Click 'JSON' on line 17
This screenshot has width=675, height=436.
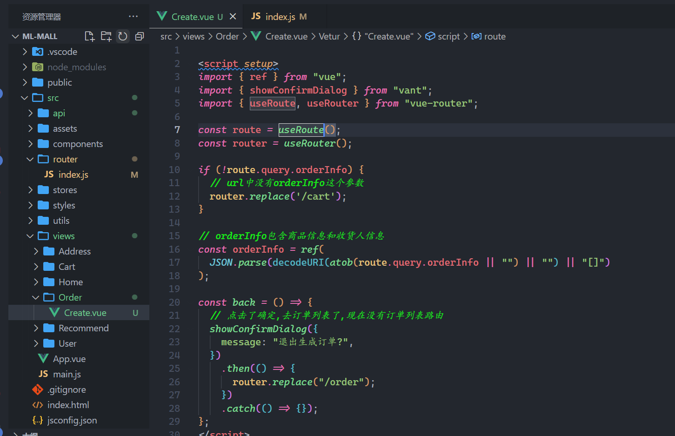tap(221, 262)
